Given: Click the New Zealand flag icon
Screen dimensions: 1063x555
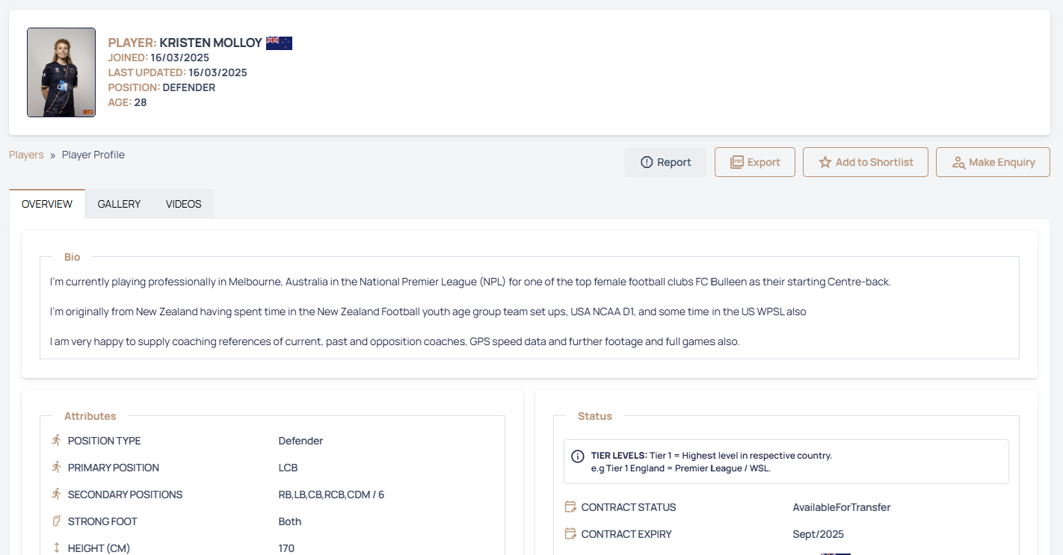Looking at the screenshot, I should click(279, 43).
